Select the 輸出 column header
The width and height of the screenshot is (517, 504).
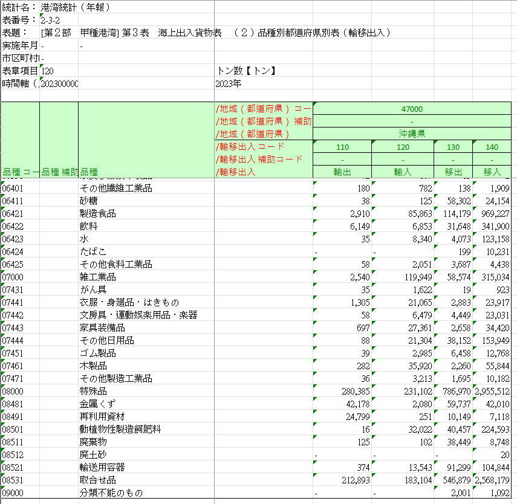tap(342, 172)
